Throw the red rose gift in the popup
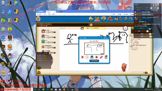This screenshot has height=91, width=162. [82, 57]
